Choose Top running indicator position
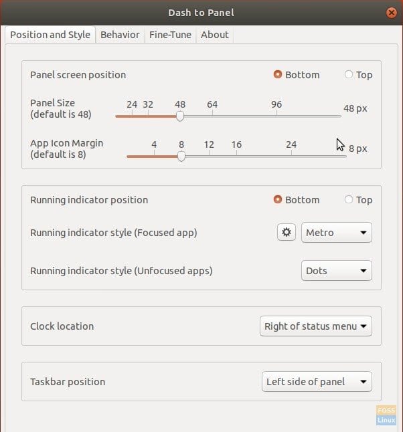403x432 pixels. 349,199
